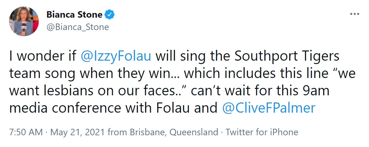369x147 pixels.
Task: Open the tweet's more options menu
Action: (x=354, y=14)
